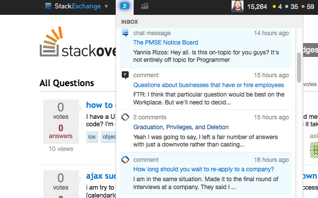Viewport: 318px width, 198px height.
Task: Click the gray diamond icon beside 2 comments
Action: (x=125, y=117)
